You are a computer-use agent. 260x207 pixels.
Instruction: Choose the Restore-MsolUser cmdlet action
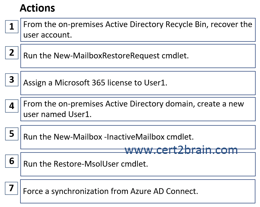(138, 164)
